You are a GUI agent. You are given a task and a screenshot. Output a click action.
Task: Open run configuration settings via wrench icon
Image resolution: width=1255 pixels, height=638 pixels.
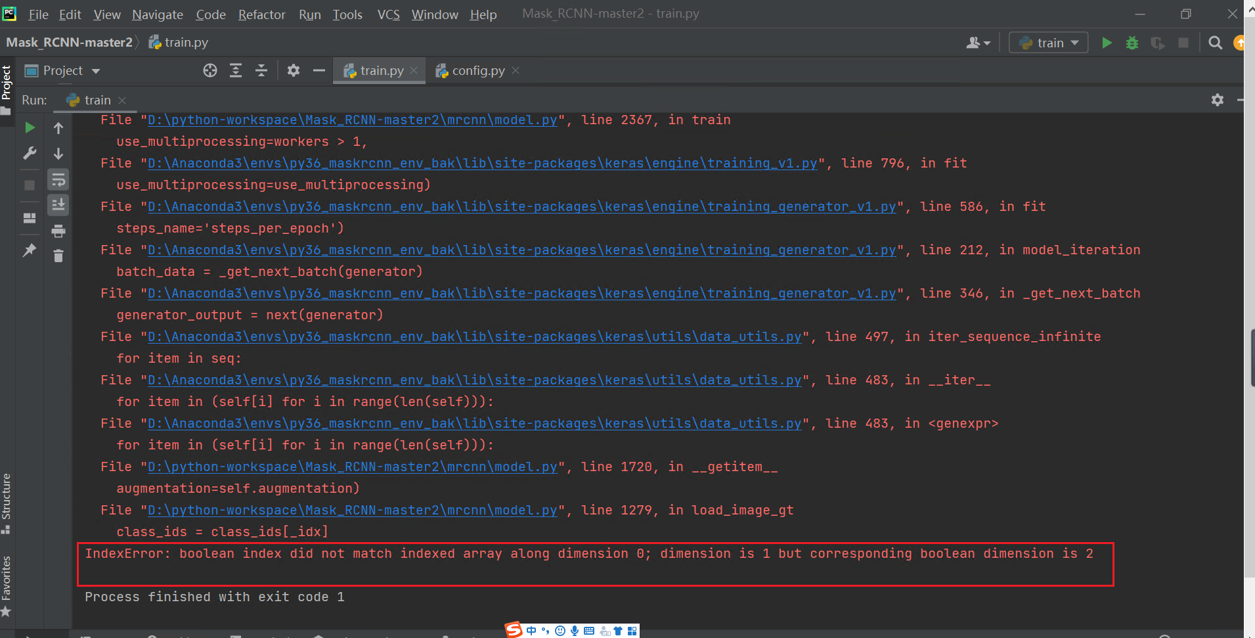coord(30,153)
